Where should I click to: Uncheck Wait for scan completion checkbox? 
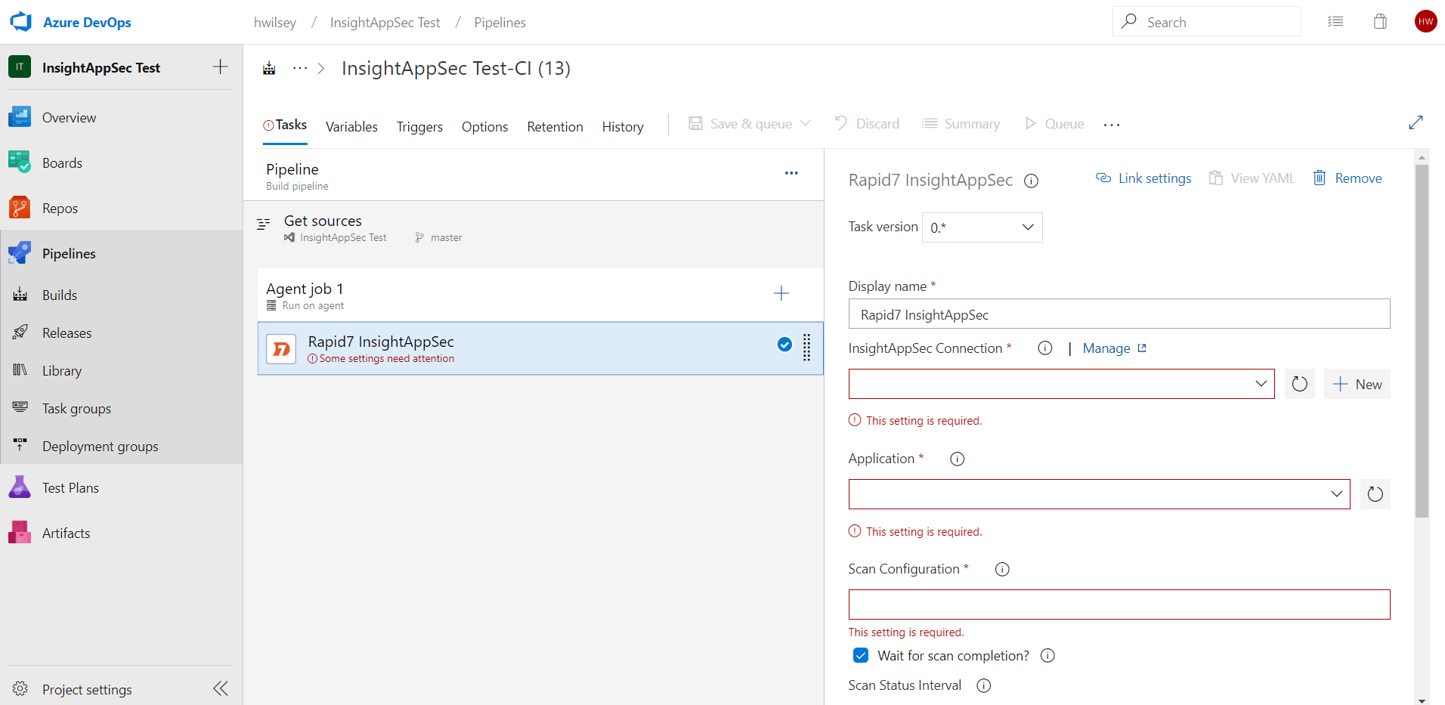pyautogui.click(x=861, y=655)
